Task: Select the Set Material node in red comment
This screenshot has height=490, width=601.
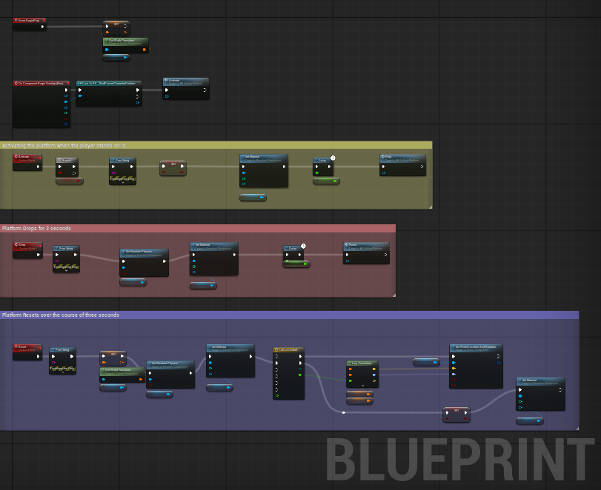Action: (214, 259)
